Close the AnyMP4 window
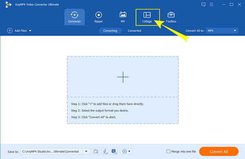This screenshot has height=159, width=245. 239,4
